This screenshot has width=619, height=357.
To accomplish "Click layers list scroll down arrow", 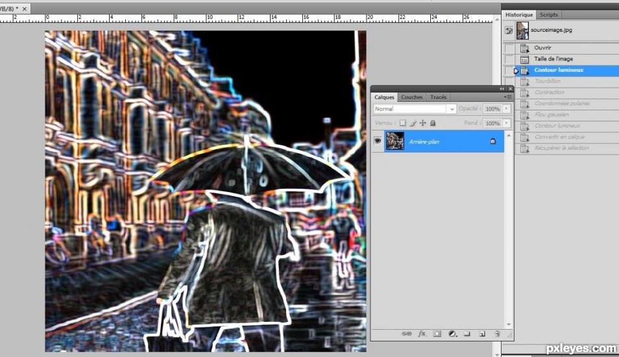I will pos(509,325).
